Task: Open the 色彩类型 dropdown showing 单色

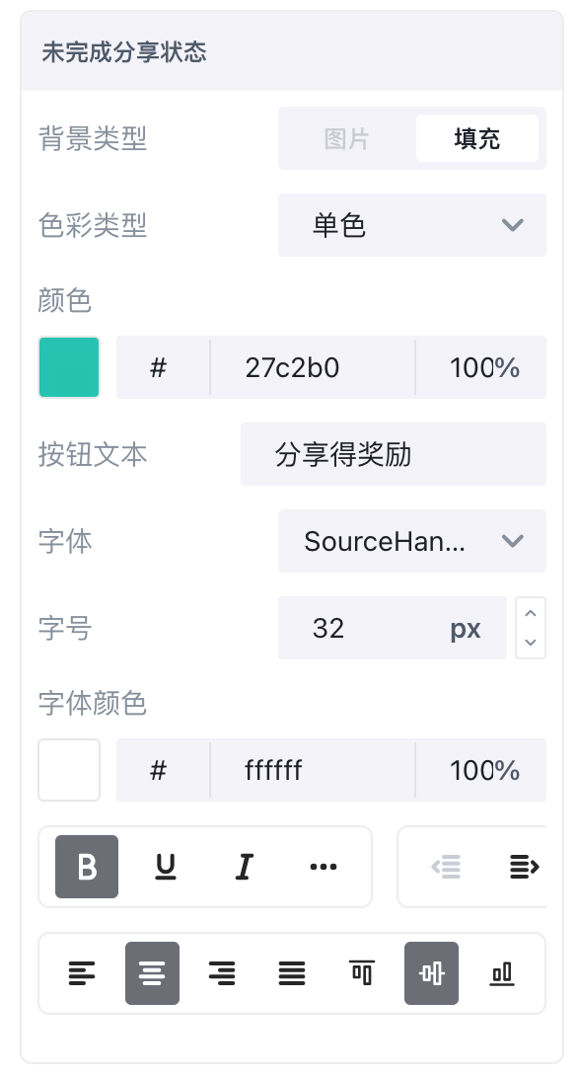Action: click(412, 225)
